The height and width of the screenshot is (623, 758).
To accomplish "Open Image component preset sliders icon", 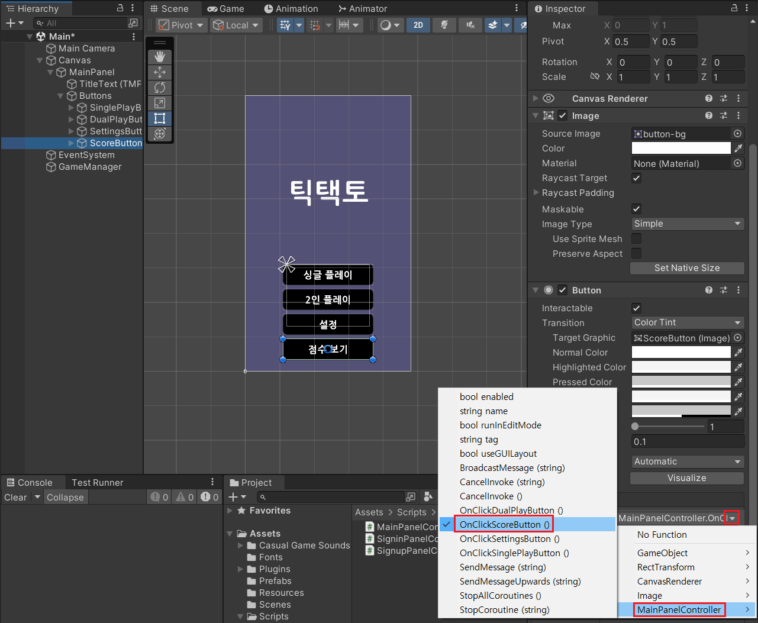I will pos(724,115).
